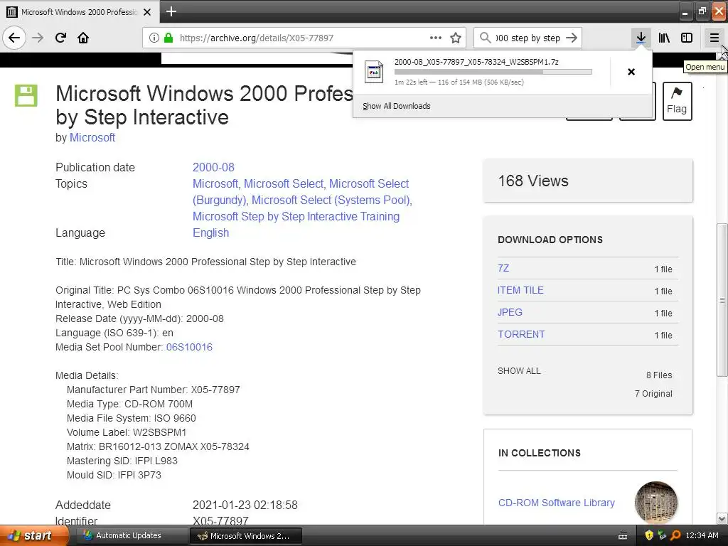The height and width of the screenshot is (546, 728).
Task: Click the 8 Files count
Action: pyautogui.click(x=659, y=375)
